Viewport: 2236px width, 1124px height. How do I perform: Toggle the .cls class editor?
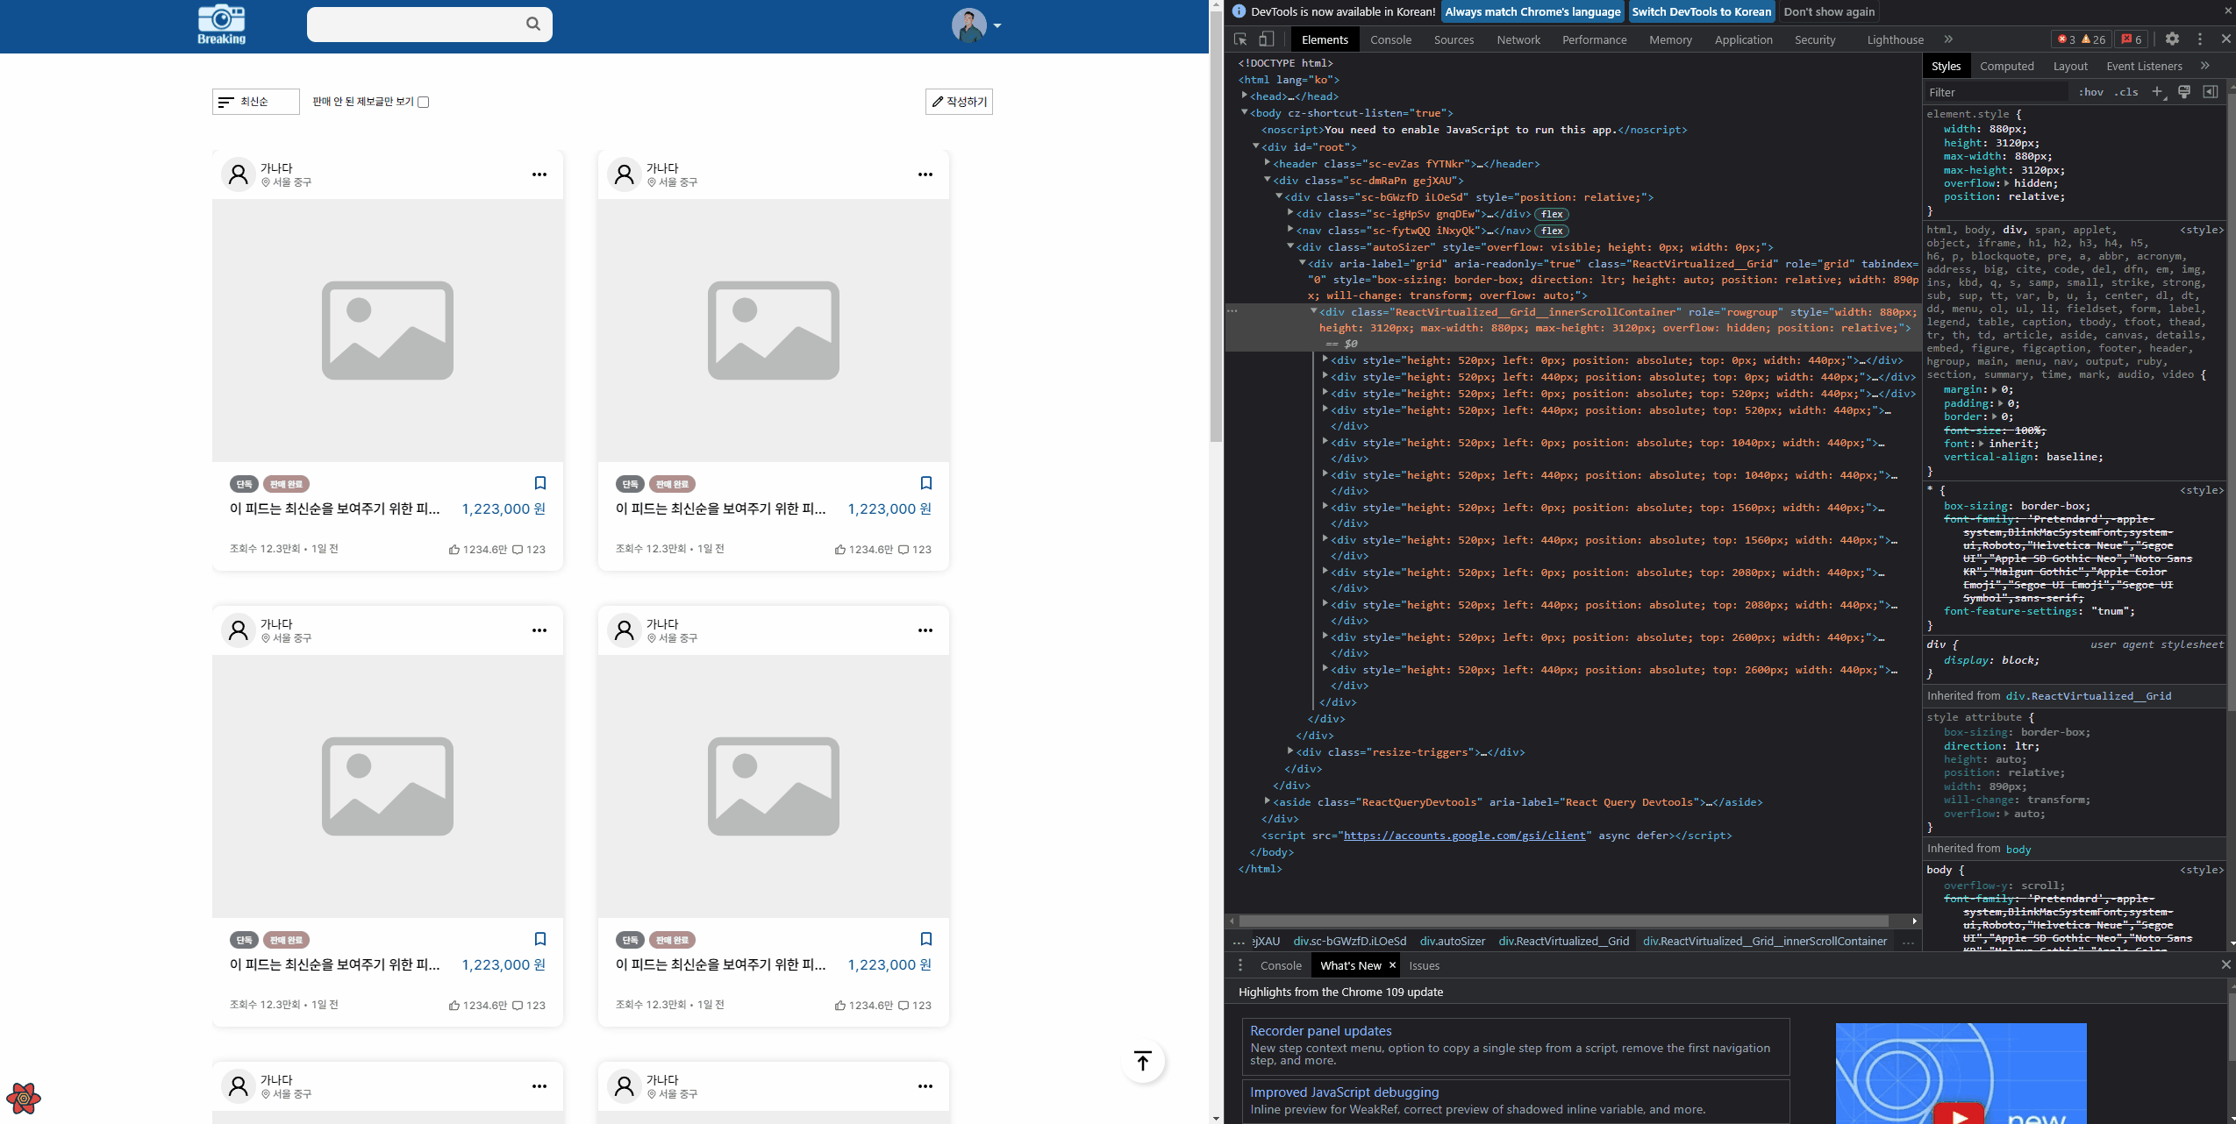click(x=2126, y=92)
